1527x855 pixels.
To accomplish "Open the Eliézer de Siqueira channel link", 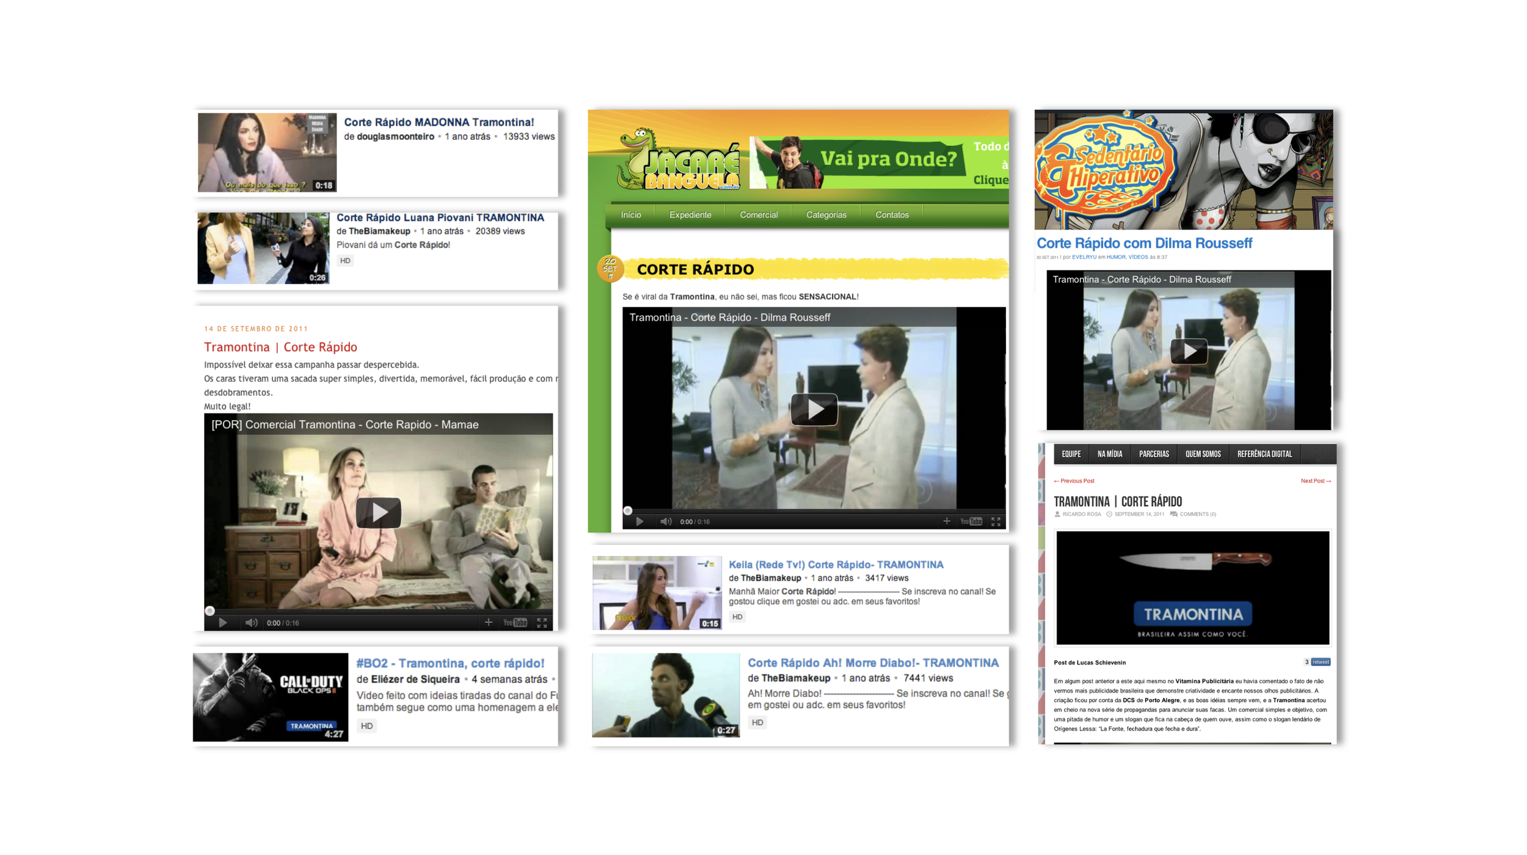I will point(415,680).
